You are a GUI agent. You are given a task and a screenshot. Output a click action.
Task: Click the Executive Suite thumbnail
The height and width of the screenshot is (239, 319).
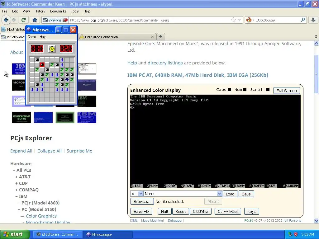click(x=21, y=117)
